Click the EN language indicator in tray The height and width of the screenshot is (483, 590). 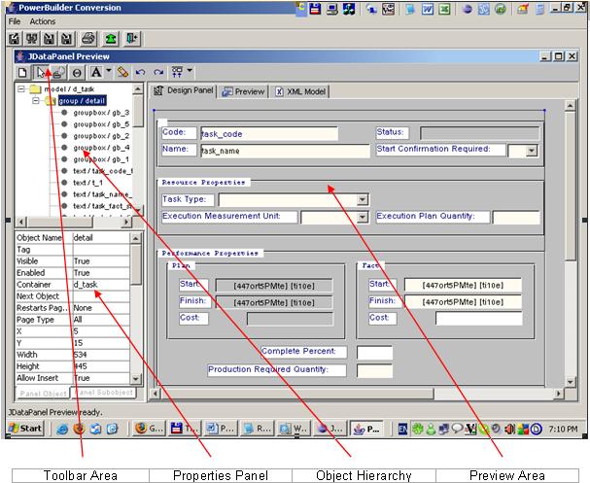pos(402,429)
